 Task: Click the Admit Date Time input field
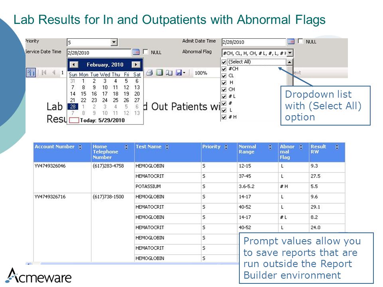[254, 42]
